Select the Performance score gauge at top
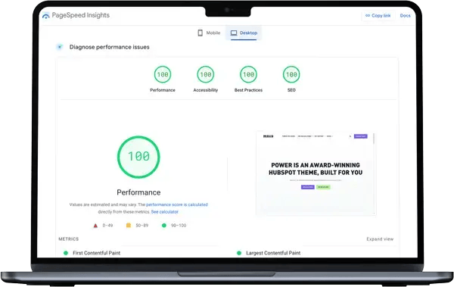454x287 pixels. [x=163, y=74]
